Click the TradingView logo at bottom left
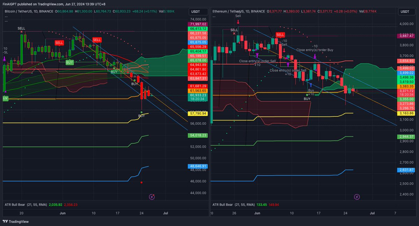The image size is (419, 226). (x=16, y=221)
